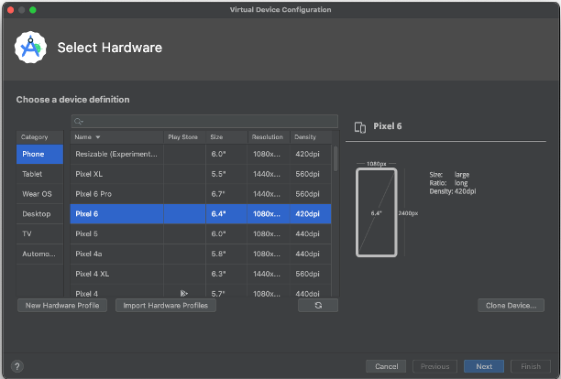Click the Play Store icon in Pixel 4 row

(x=184, y=293)
